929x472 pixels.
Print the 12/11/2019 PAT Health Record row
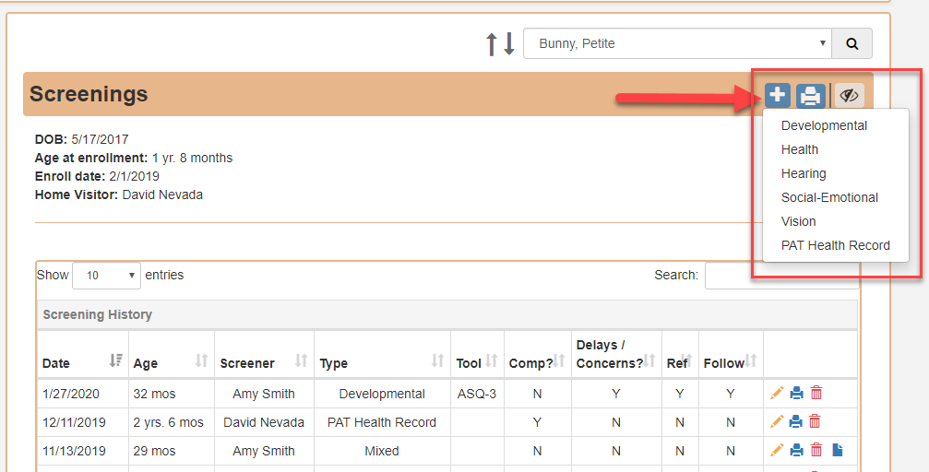click(796, 421)
